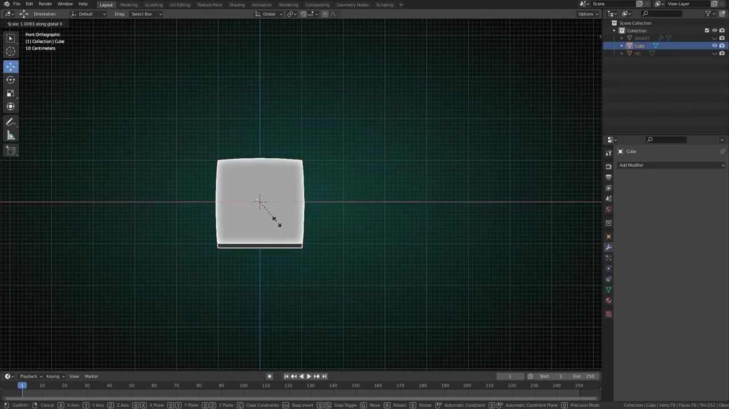Screen dimensions: 729x409
Task: Hide the Cube object in viewport
Action: (x=714, y=46)
